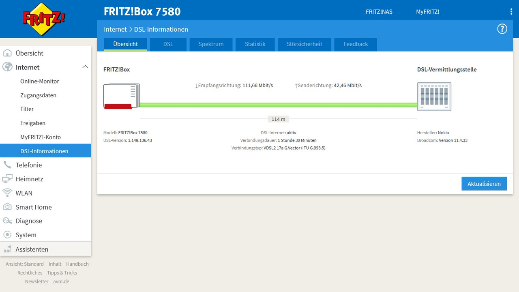The image size is (519, 292).
Task: Click DSL-Version 1.148.136.43 text
Action: click(128, 140)
